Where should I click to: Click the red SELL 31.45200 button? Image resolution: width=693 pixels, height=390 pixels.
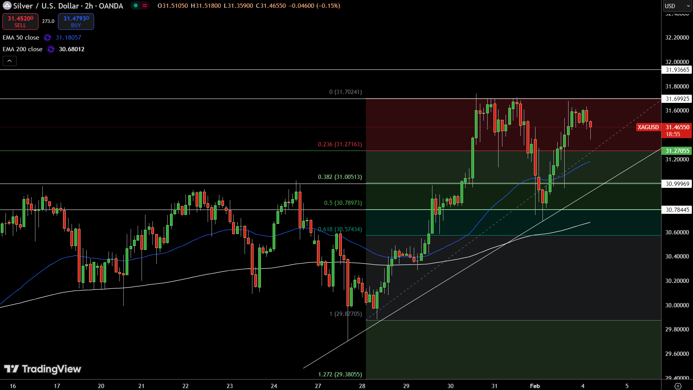20,21
